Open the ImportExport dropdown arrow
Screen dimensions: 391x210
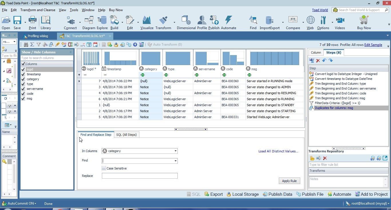click(283, 22)
